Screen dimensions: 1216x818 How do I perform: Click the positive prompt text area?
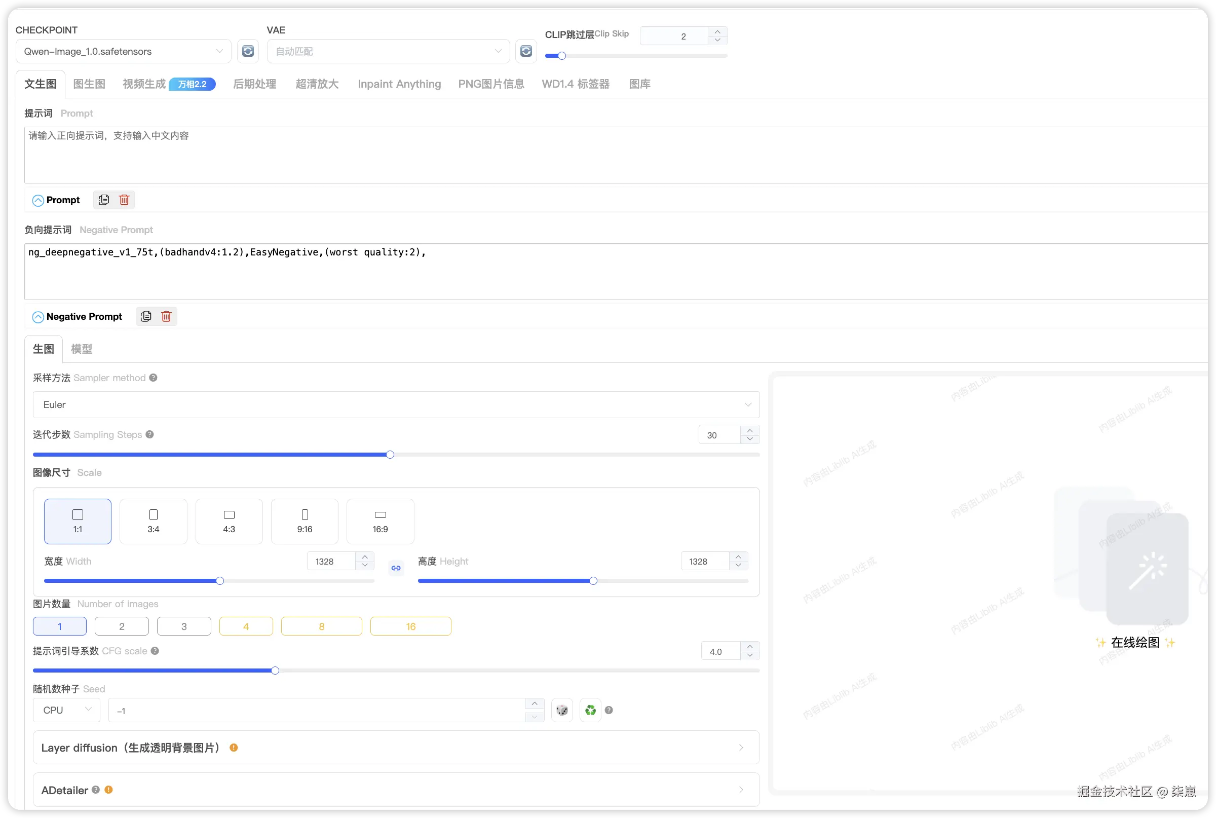click(x=615, y=155)
